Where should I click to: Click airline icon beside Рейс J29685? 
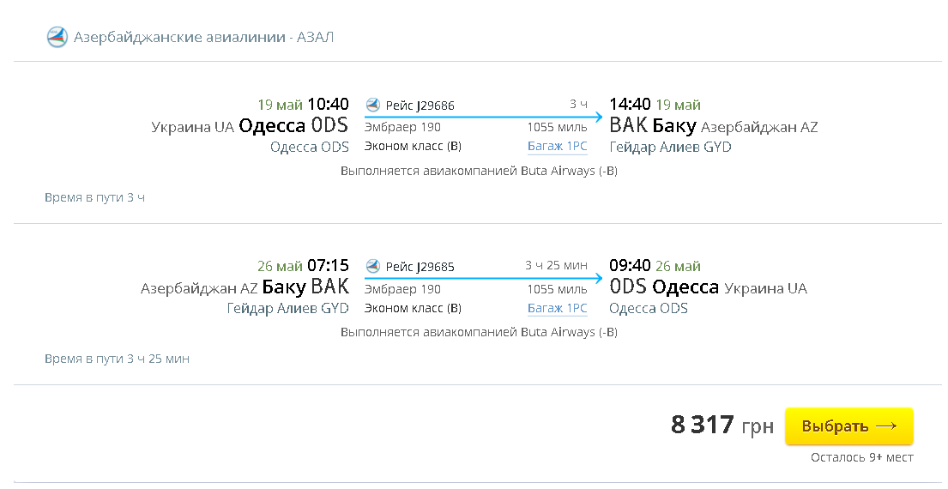pyautogui.click(x=372, y=266)
